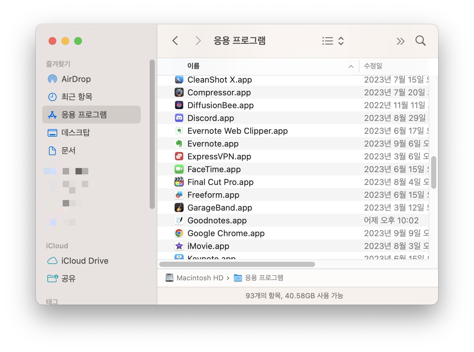The image size is (474, 352).
Task: Click the DiffusionBee app icon
Action: pos(179,105)
